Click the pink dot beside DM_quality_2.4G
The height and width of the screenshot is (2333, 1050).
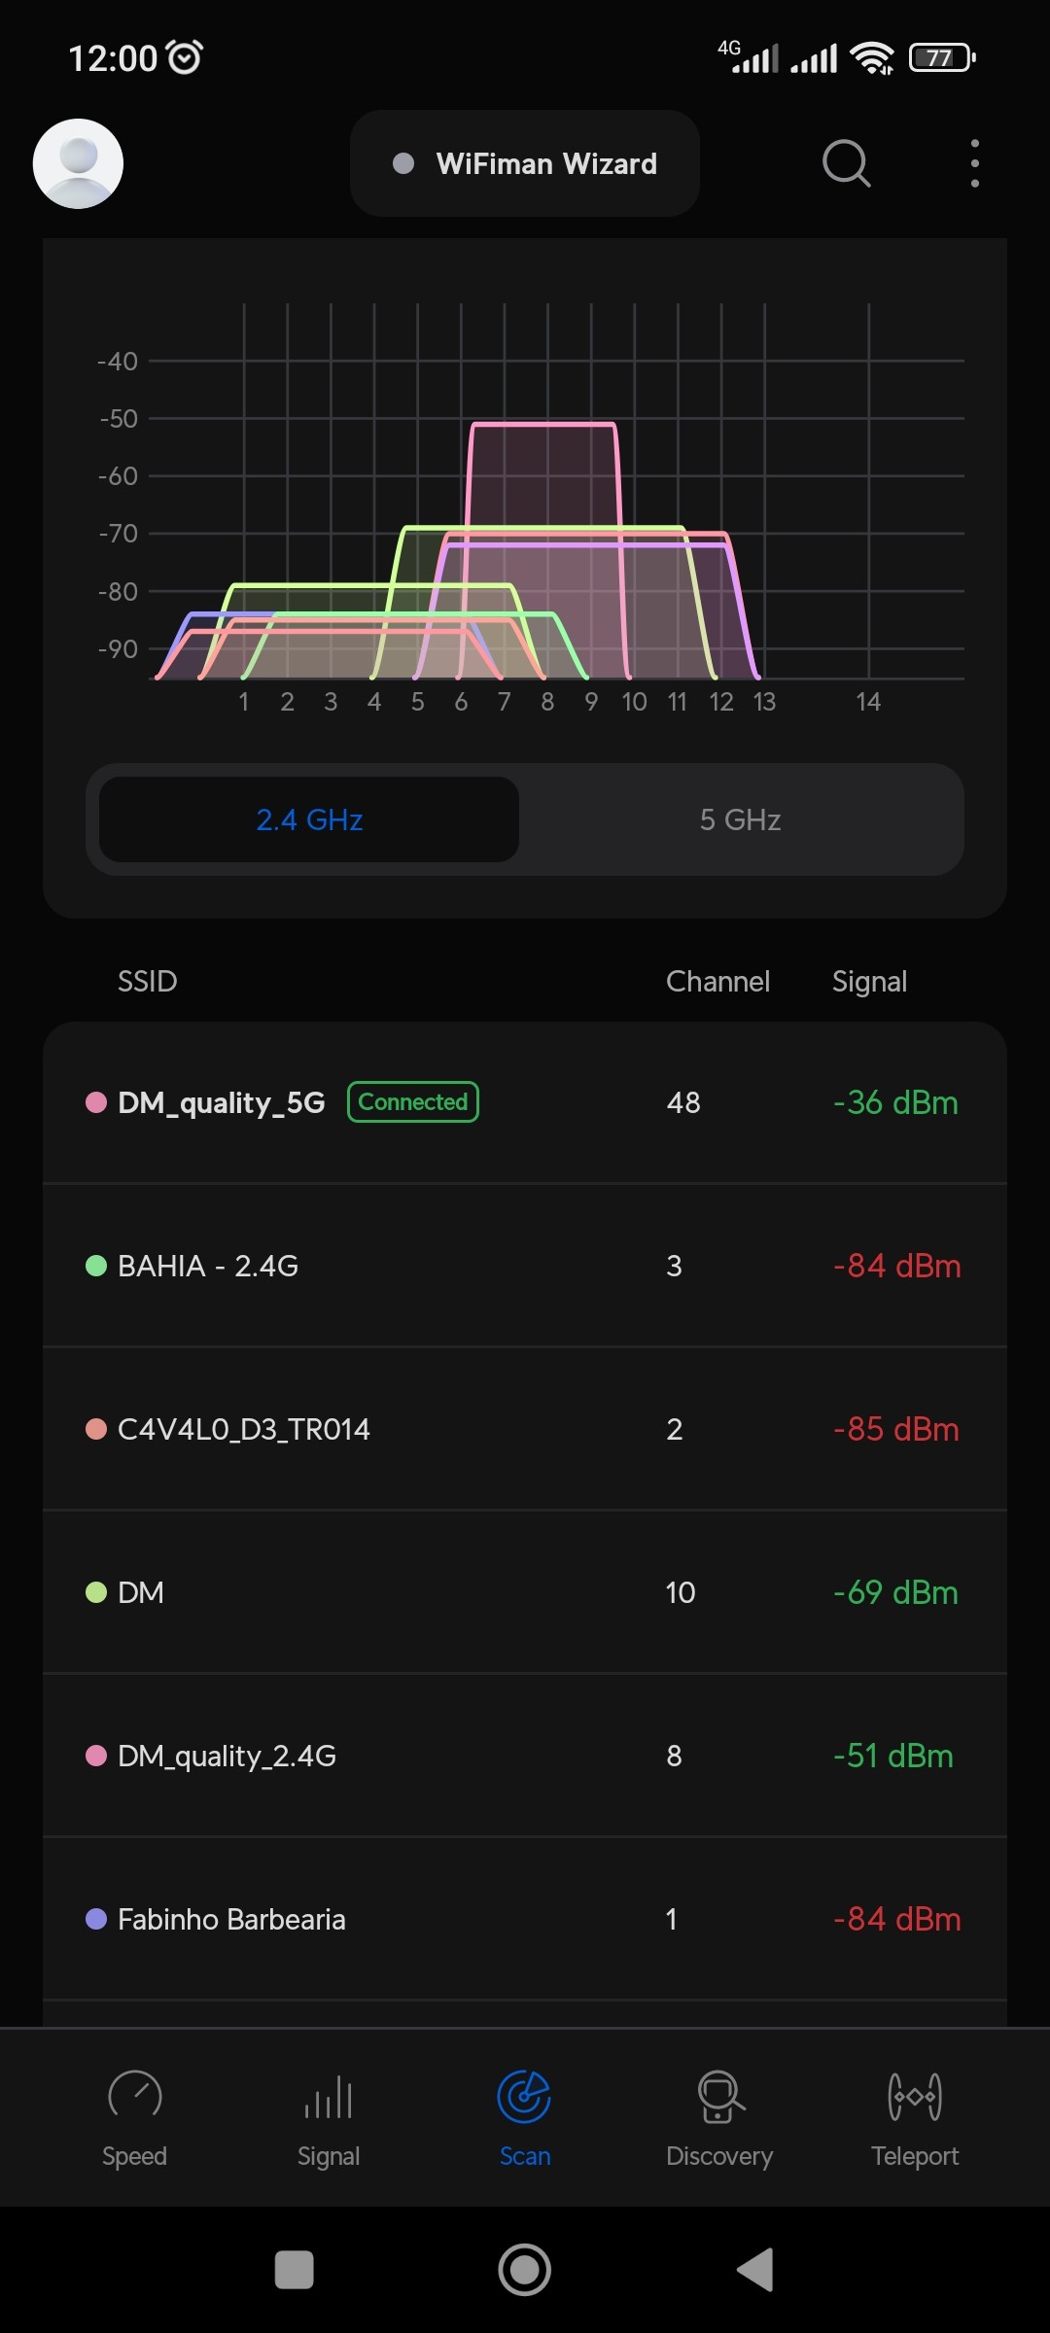[x=96, y=1756]
